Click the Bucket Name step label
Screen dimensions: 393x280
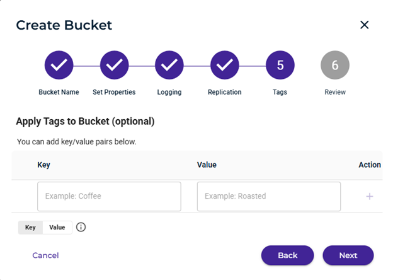click(59, 92)
